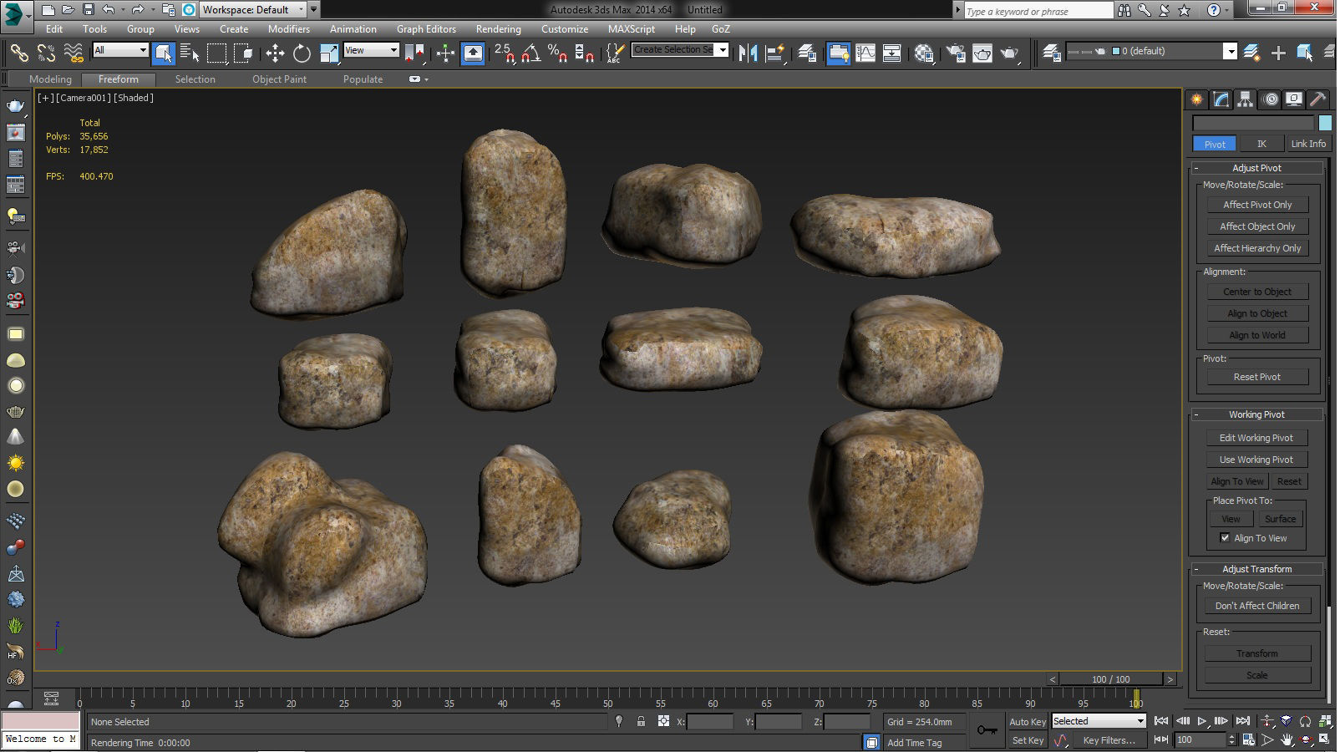1340x752 pixels.
Task: Click the Mirror tool icon
Action: click(749, 53)
